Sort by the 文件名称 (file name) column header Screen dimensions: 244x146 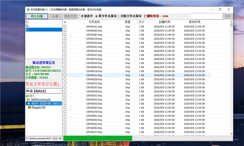tap(94, 22)
